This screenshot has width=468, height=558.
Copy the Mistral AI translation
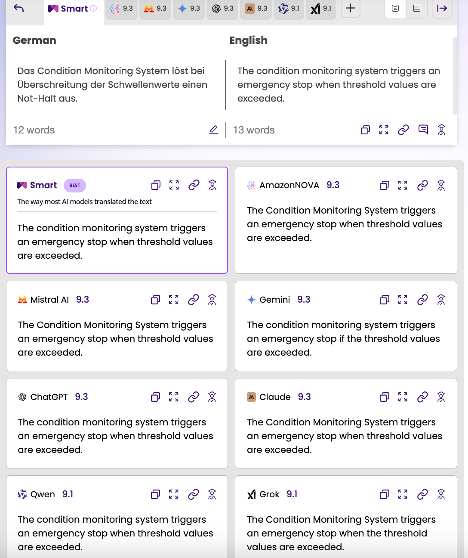click(155, 300)
